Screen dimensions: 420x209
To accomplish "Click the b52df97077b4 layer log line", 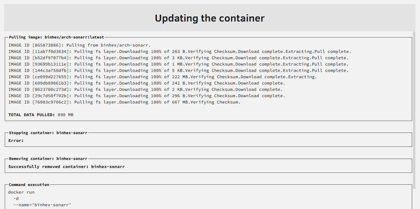I will (178, 58).
